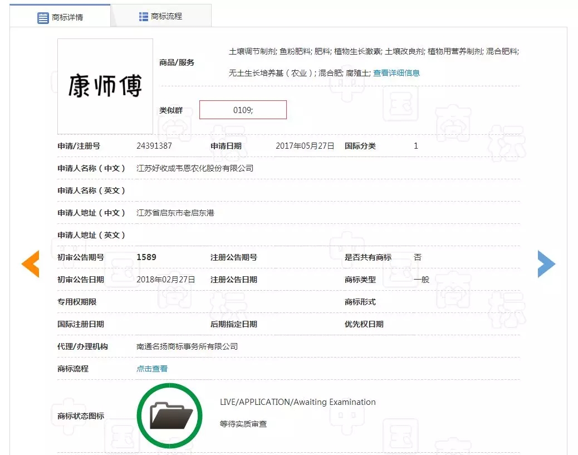Expand the 类似群 0109 selection box
This screenshot has width=578, height=455.
pyautogui.click(x=243, y=109)
